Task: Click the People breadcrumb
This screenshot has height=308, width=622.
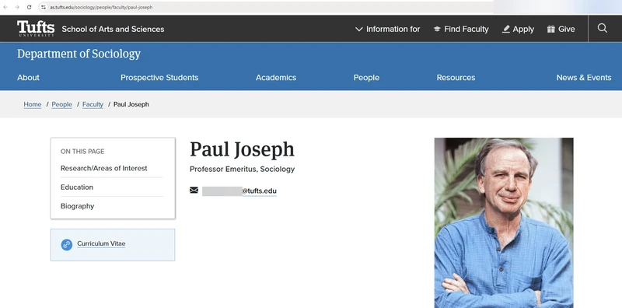Action: [62, 104]
